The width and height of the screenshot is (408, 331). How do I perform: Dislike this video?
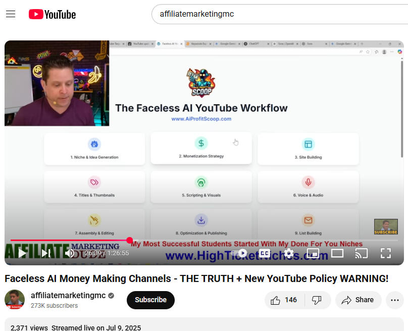point(317,300)
